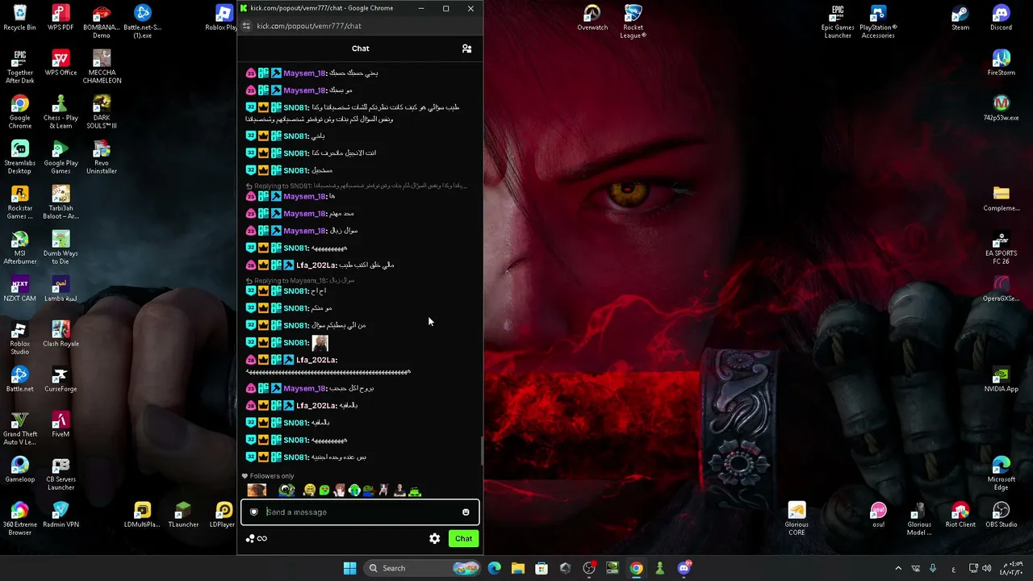Open chat settings gear icon
Image resolution: width=1033 pixels, height=581 pixels.
pyautogui.click(x=435, y=538)
